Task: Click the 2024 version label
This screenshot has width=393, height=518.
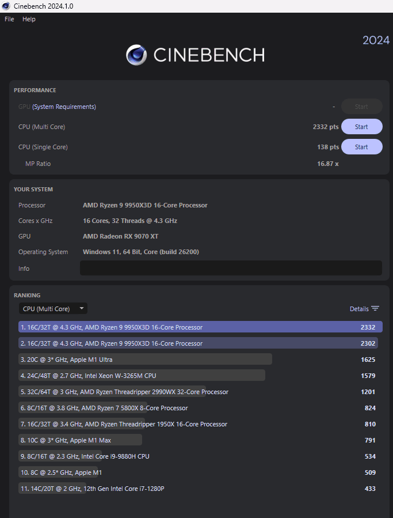Action: [376, 40]
